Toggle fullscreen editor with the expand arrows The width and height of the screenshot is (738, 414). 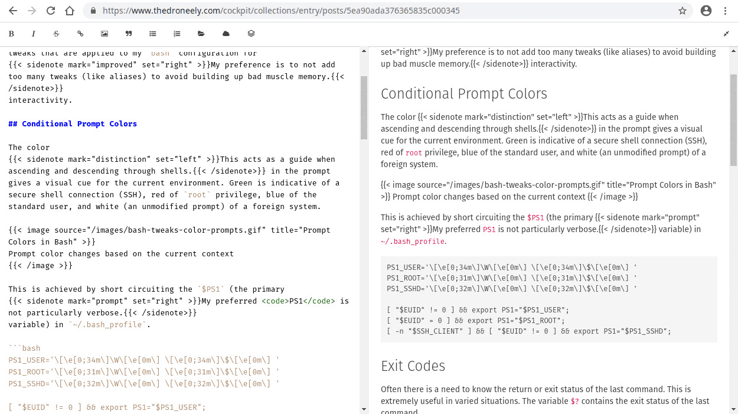pos(726,34)
